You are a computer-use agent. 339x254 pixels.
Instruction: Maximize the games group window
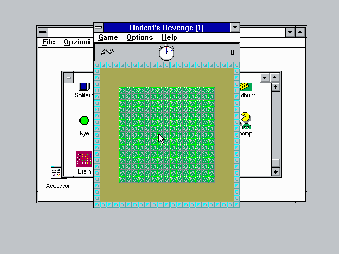tap(274, 78)
